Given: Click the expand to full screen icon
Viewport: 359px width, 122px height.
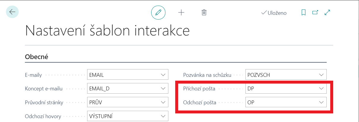Looking at the screenshot, I should click(327, 12).
